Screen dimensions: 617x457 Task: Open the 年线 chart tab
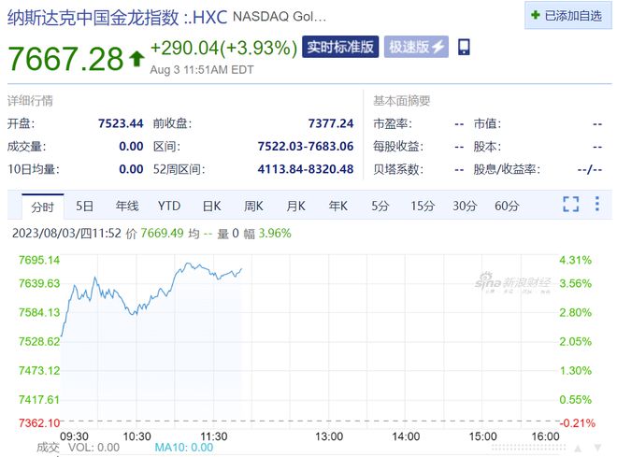tap(127, 206)
